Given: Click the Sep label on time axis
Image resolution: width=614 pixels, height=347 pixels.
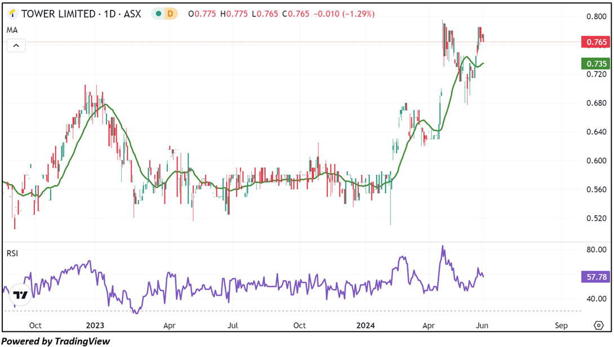Looking at the screenshot, I should click(x=561, y=326).
